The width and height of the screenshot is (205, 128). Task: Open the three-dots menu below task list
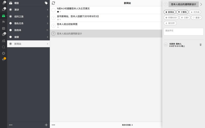point(53,125)
